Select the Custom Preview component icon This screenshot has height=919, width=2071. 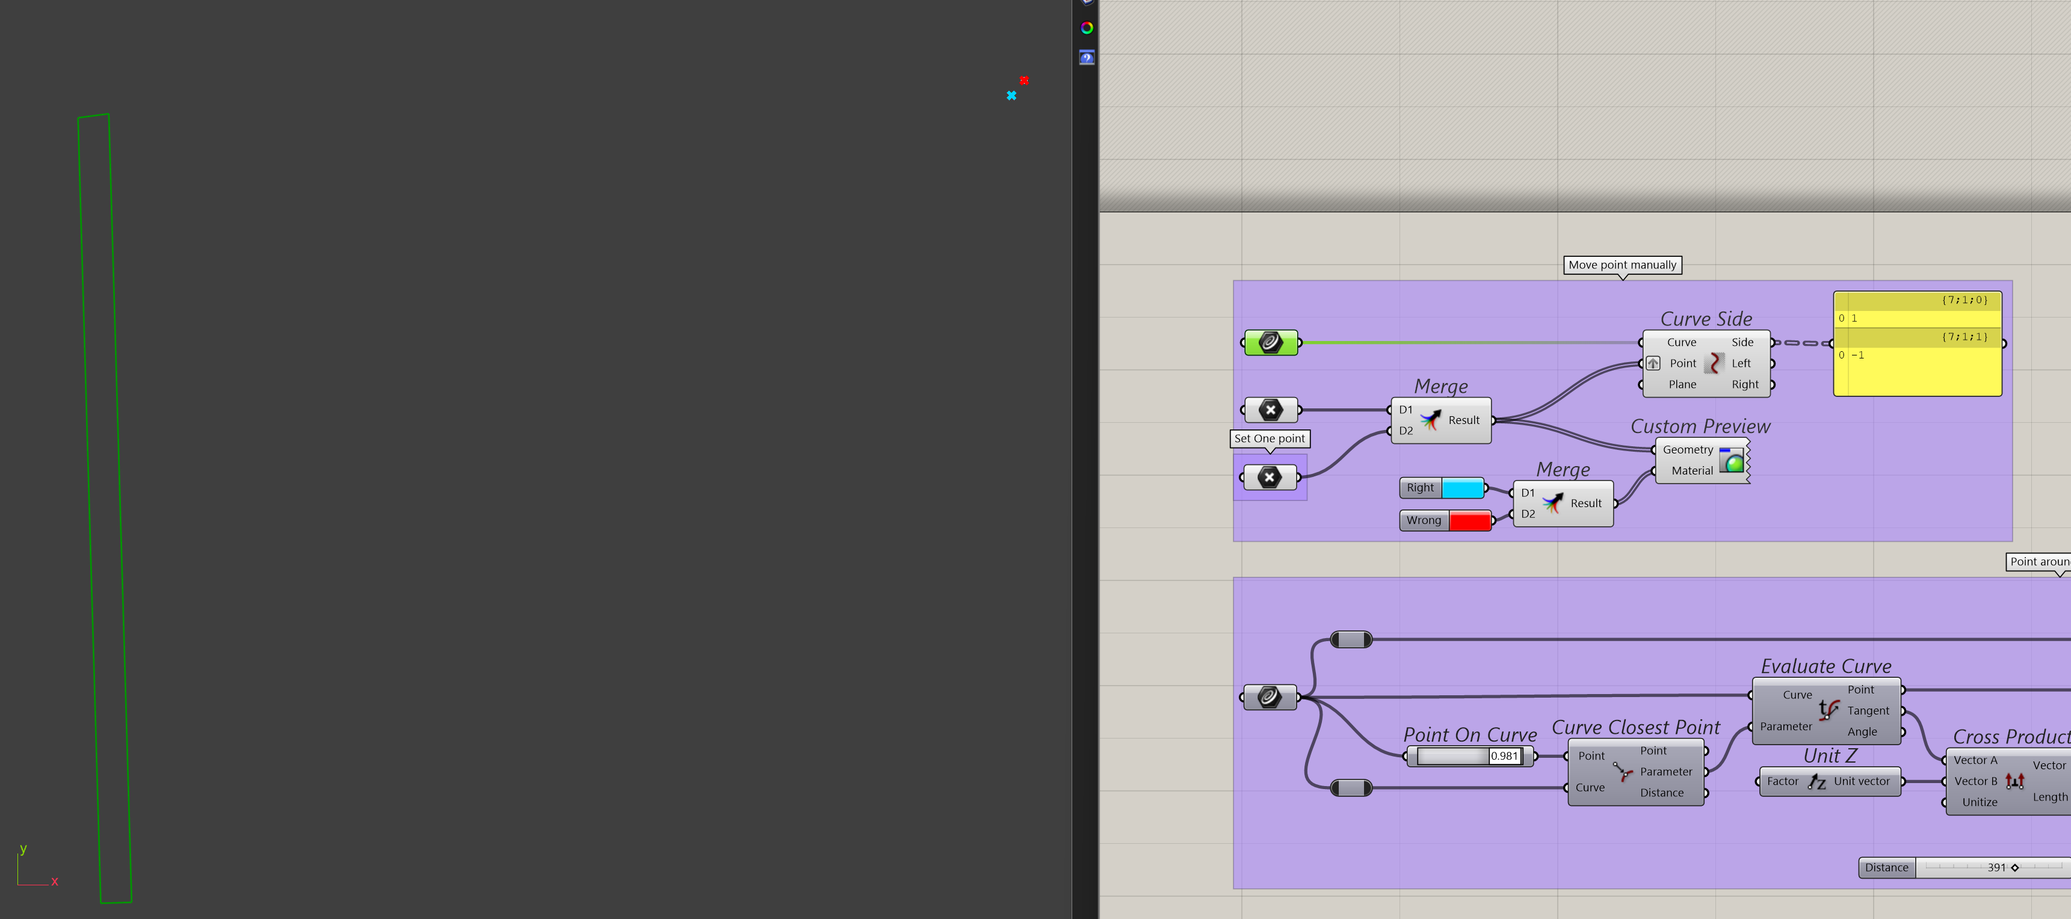point(1732,460)
